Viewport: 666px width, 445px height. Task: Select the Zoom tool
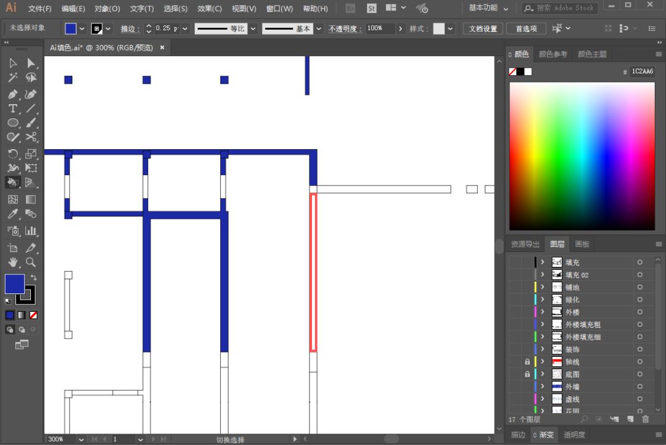tap(31, 262)
